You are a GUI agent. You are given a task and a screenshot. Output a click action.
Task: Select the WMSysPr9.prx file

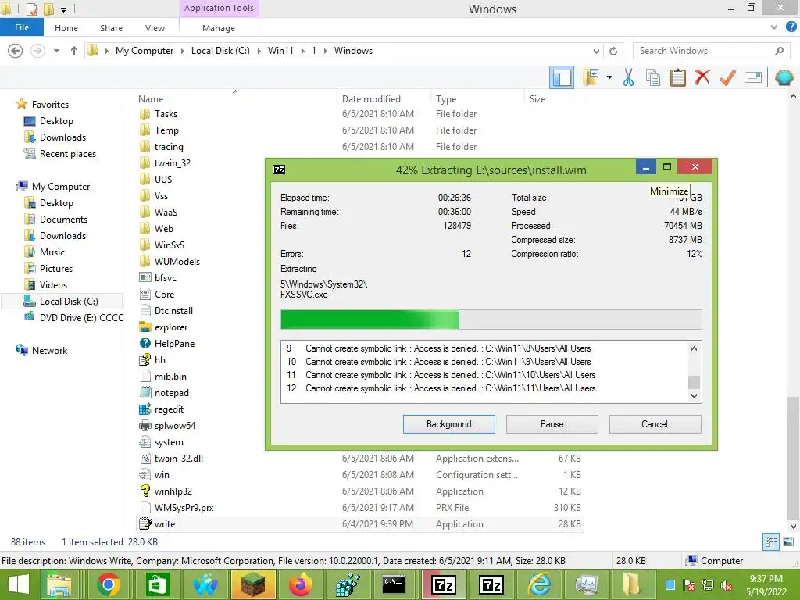(x=184, y=508)
